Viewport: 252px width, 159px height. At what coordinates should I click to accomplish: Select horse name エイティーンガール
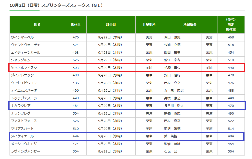click(26, 53)
